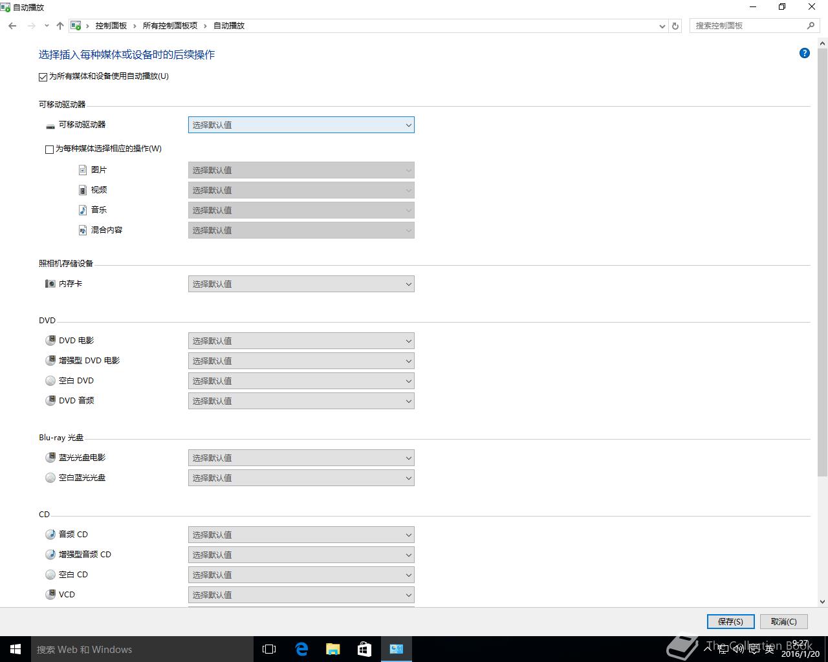Refresh the address bar view
The height and width of the screenshot is (662, 828).
[x=675, y=26]
